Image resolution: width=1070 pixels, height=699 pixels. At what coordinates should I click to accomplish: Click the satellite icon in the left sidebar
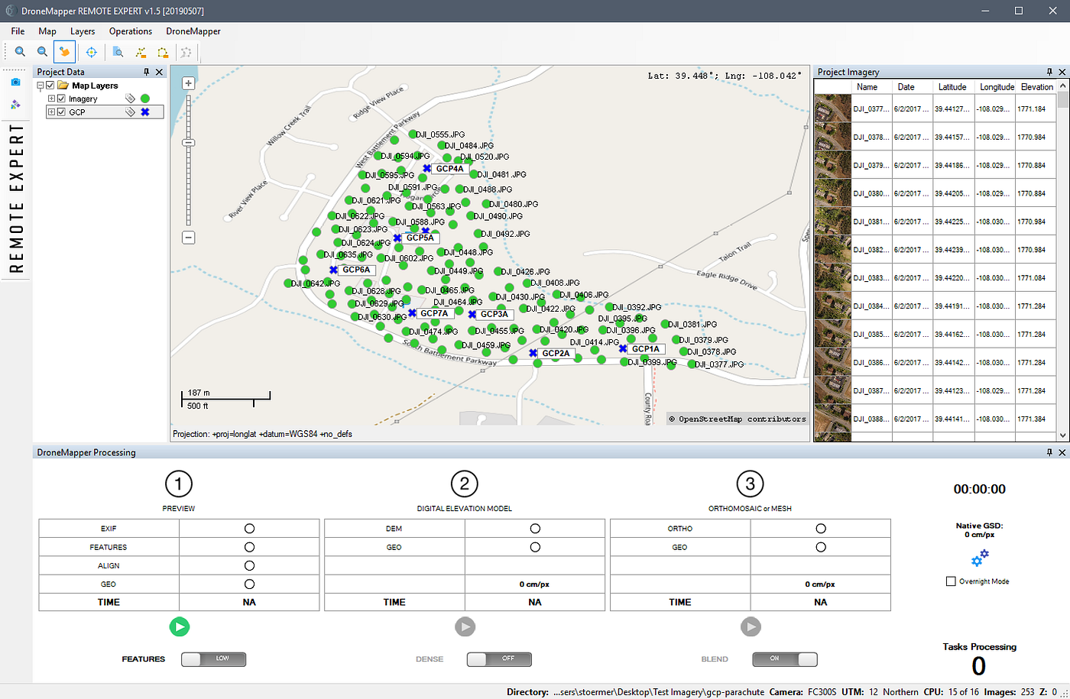[x=16, y=104]
